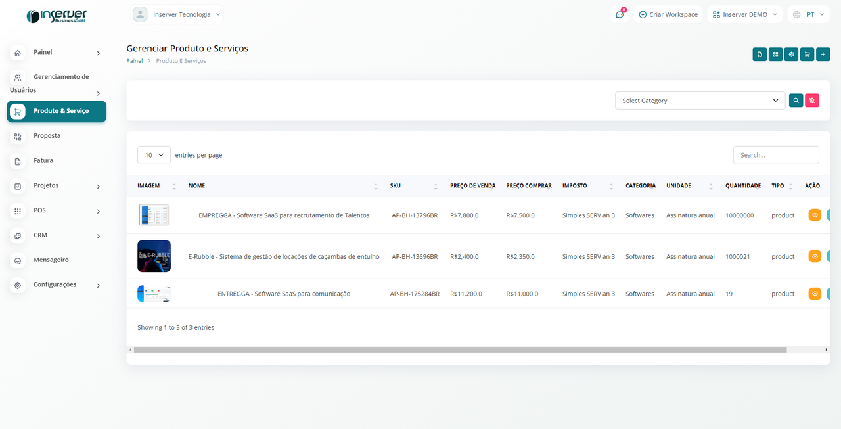Click the Criar Workspace button

click(x=668, y=14)
